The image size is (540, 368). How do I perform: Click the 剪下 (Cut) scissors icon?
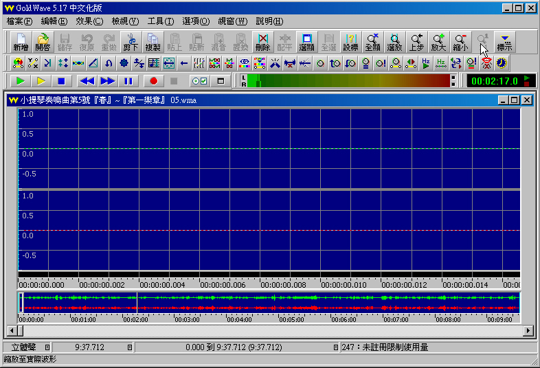(x=131, y=43)
